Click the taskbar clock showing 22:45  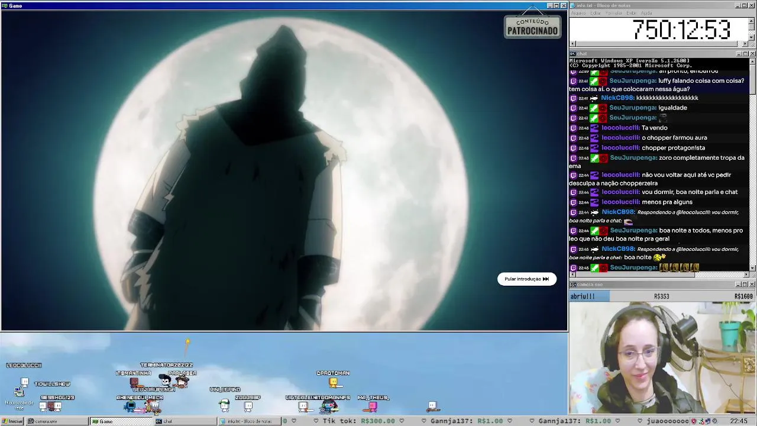click(x=739, y=421)
